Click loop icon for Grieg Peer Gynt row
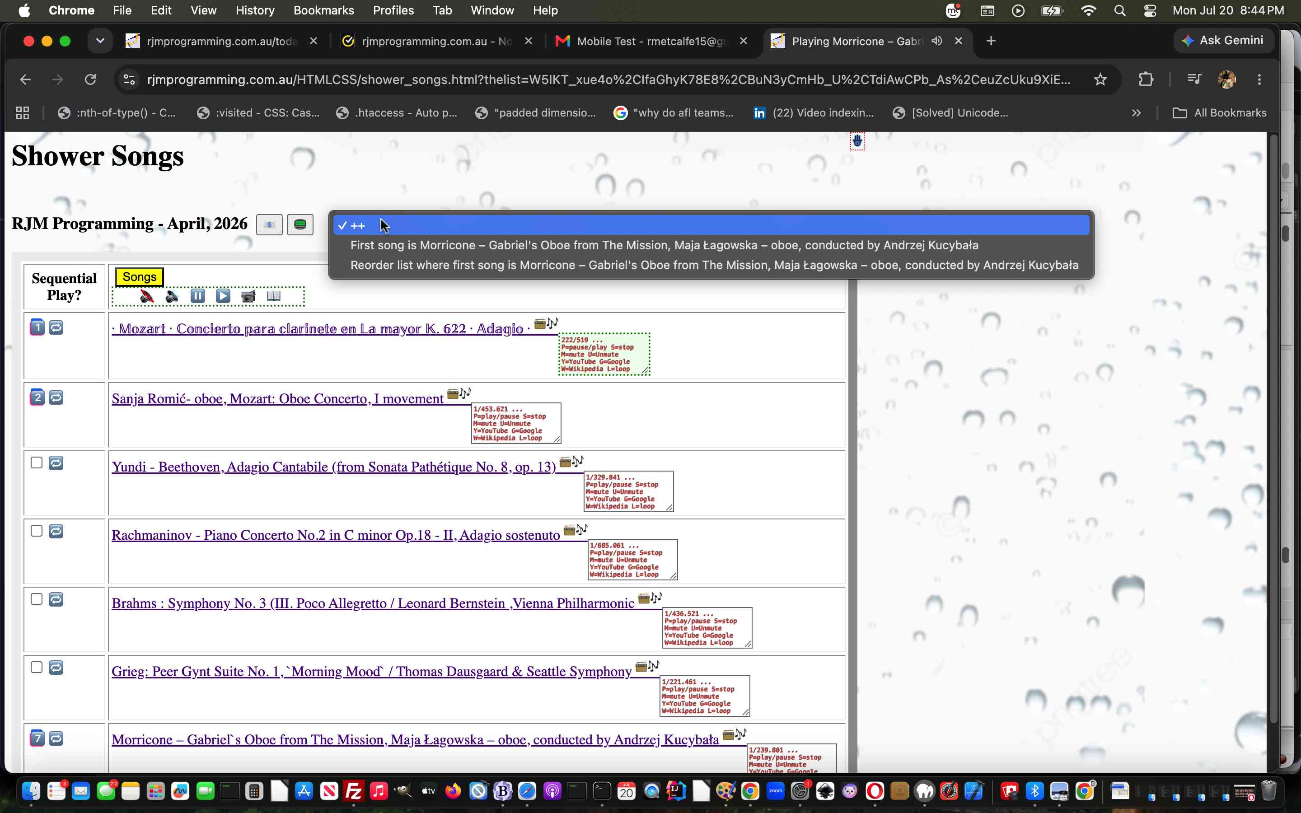 coord(56,667)
